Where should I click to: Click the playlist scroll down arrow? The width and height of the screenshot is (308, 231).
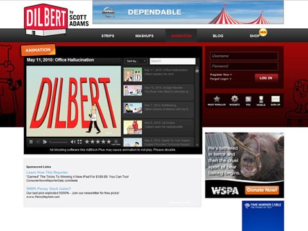(x=197, y=145)
